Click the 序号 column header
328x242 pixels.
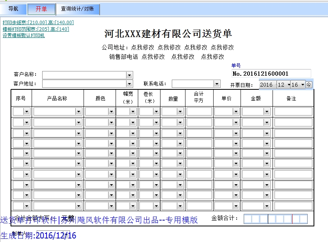pos(21,98)
